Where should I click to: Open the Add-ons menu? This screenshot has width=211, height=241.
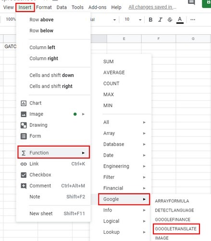pos(97,7)
